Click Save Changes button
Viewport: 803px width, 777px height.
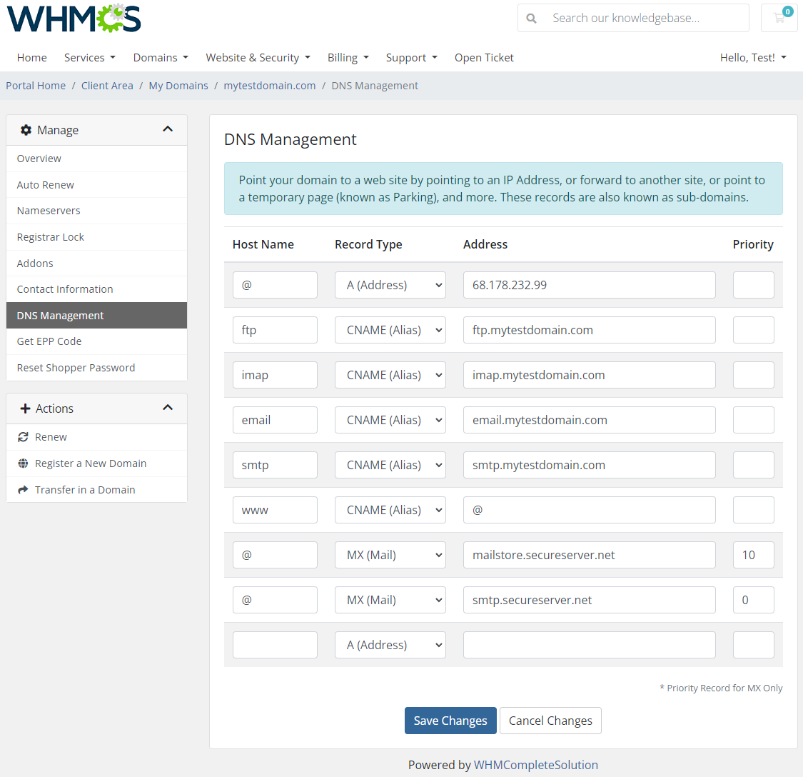tap(450, 720)
